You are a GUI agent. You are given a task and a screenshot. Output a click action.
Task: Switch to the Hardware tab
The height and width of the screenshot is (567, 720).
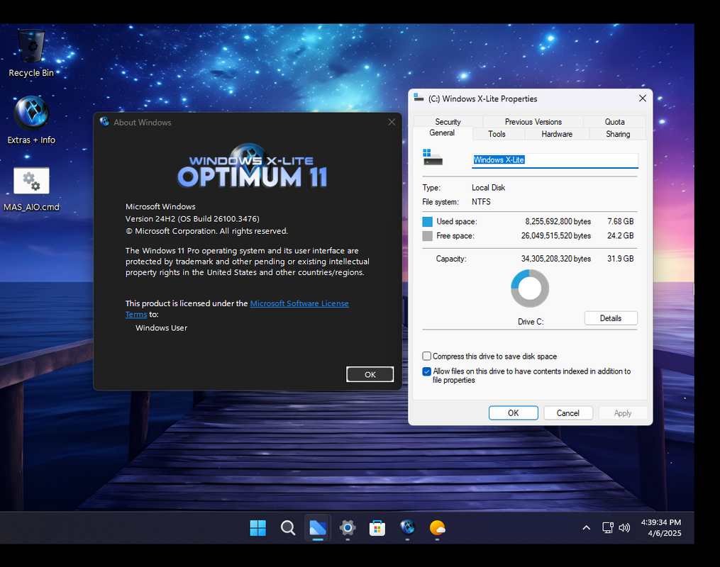(557, 134)
